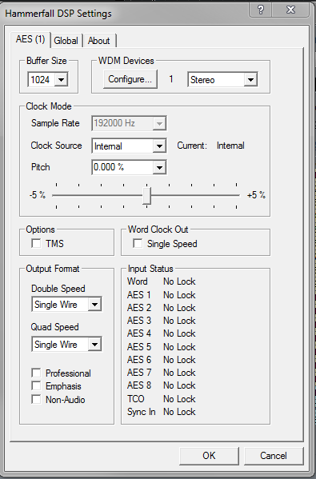Open the About tab
Screen dimensions: 316x479
[x=99, y=41]
